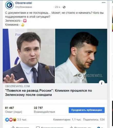Image resolution: width=113 pixels, height=128 pixels.
Task: Click the Продвигать публикацию button
Action: tap(87, 110)
